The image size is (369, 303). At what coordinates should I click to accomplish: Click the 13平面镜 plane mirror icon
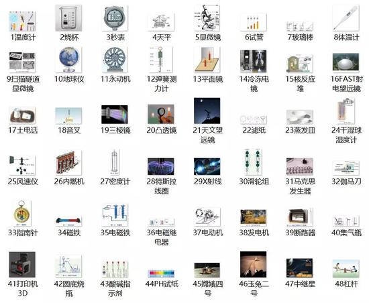(207, 60)
